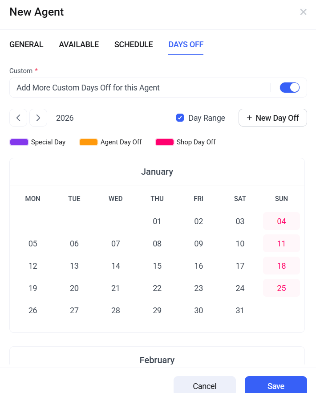The height and width of the screenshot is (393, 316).
Task: Click January 01 date cell
Action: point(157,221)
